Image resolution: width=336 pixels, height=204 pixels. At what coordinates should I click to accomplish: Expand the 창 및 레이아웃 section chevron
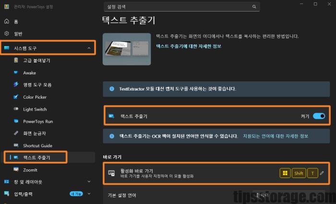(x=89, y=182)
